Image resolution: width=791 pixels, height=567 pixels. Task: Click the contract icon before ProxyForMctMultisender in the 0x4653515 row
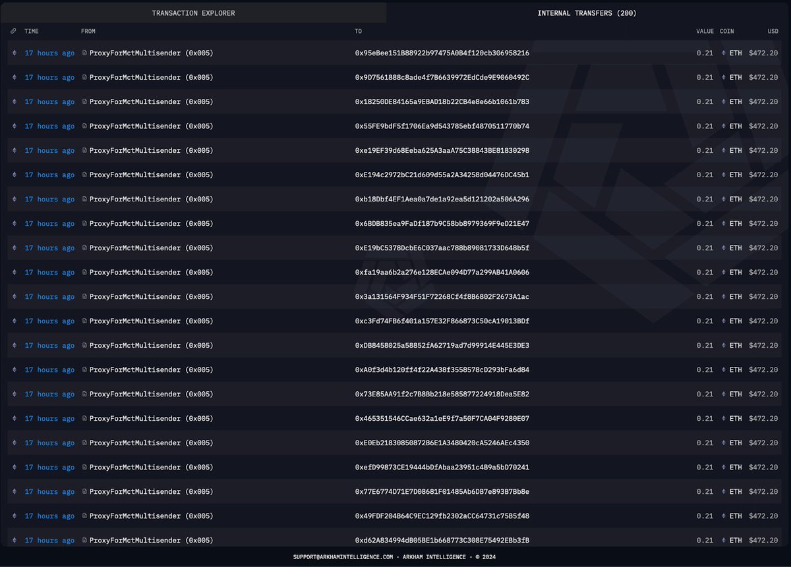tap(84, 419)
